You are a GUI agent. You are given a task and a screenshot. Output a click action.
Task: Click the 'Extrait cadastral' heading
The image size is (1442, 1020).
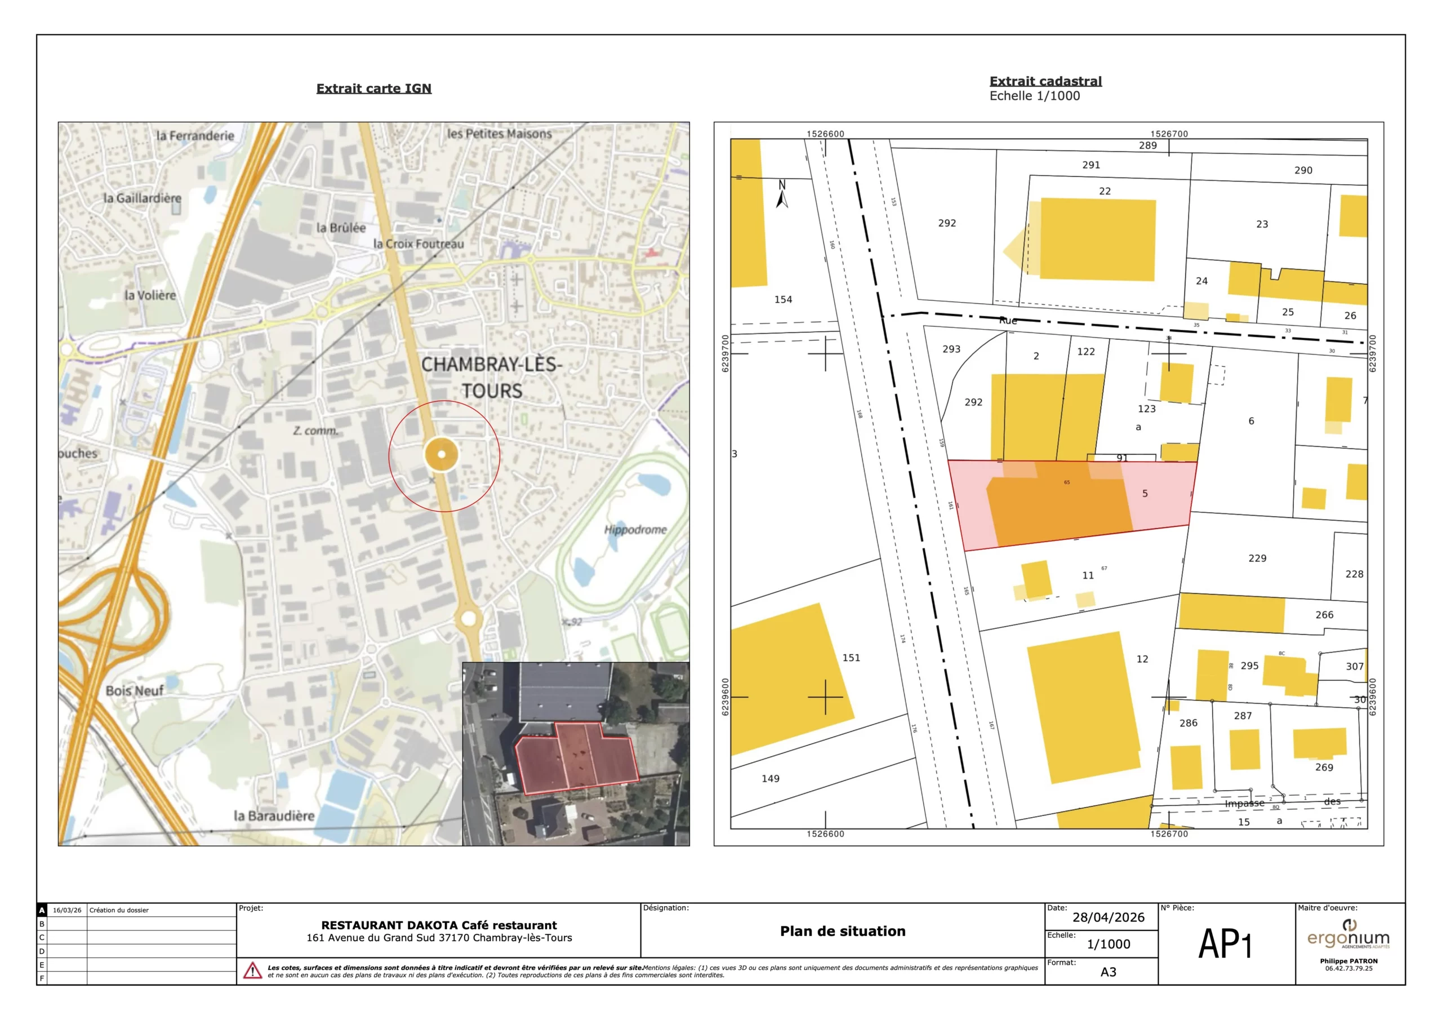pyautogui.click(x=1045, y=81)
